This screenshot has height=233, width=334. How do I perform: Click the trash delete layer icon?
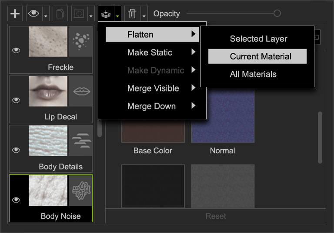tap(132, 14)
